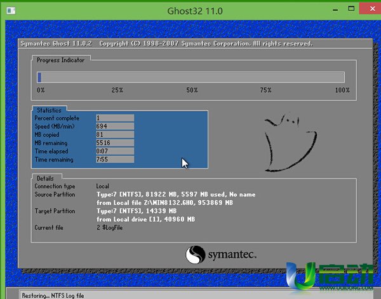The width and height of the screenshot is (381, 299).
Task: Click source partition text '81922 MB, 5597 MB used'
Action: (x=186, y=194)
